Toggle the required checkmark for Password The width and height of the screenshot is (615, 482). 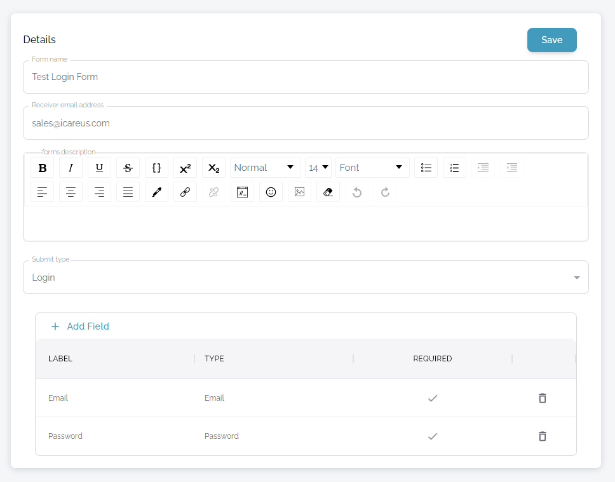(x=433, y=436)
